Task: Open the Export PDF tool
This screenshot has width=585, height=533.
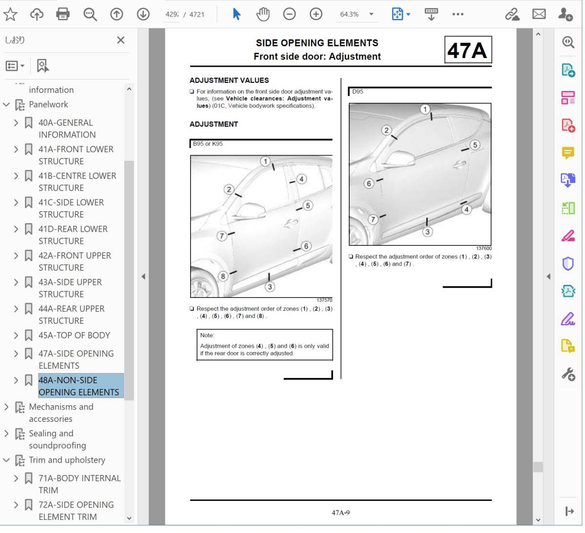Action: click(568, 70)
